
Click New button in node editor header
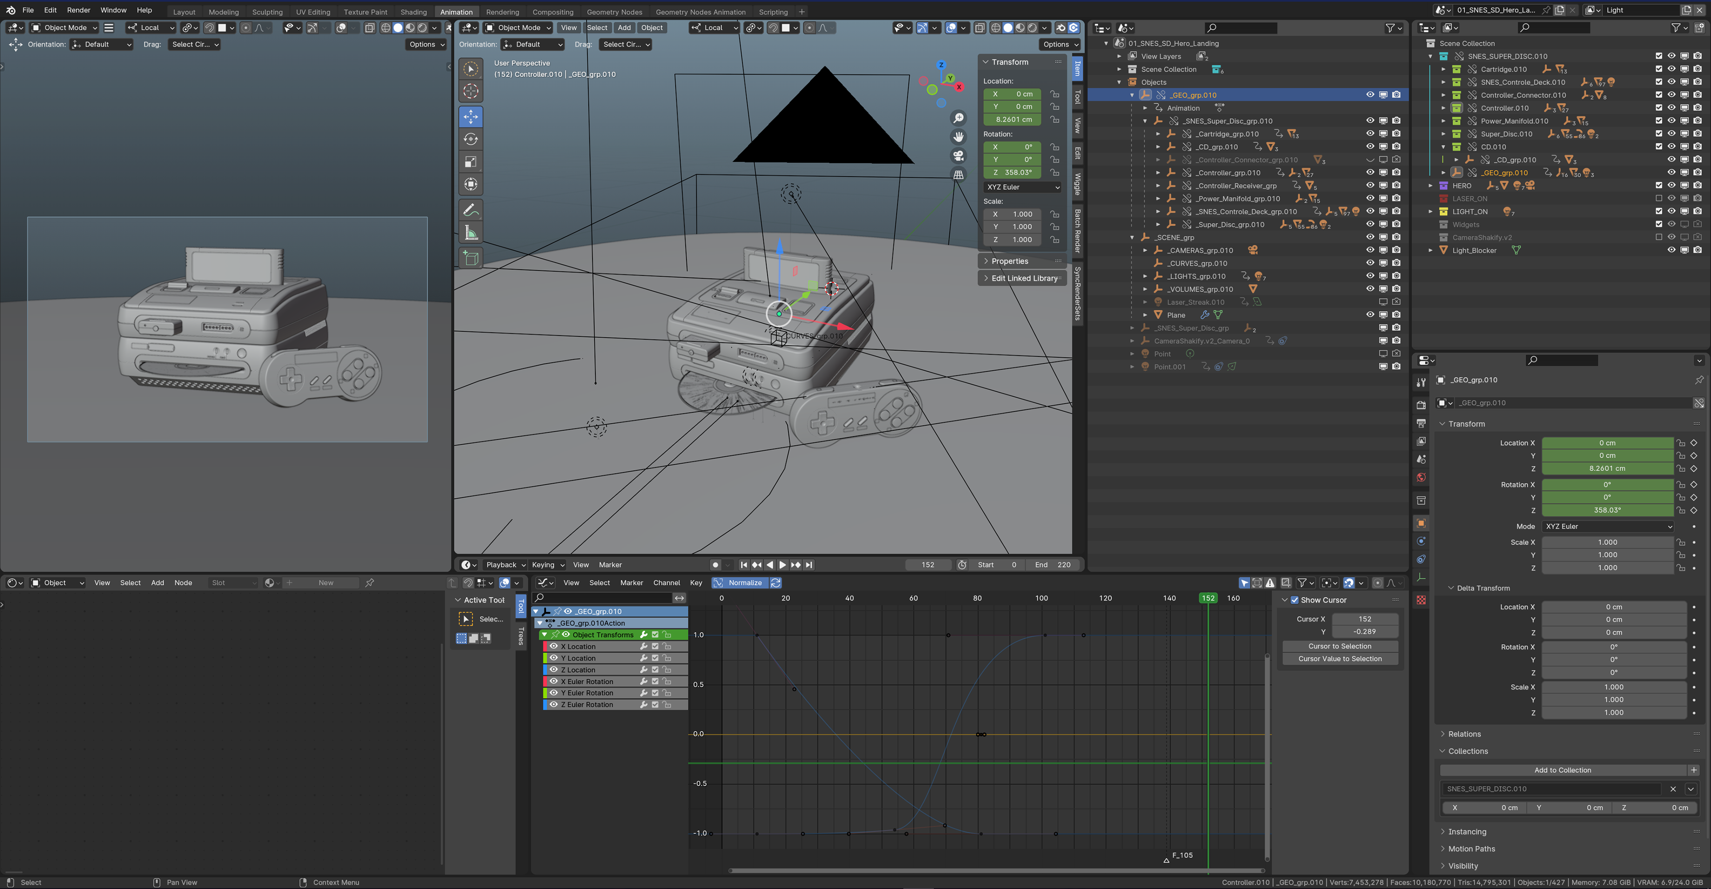tap(326, 582)
